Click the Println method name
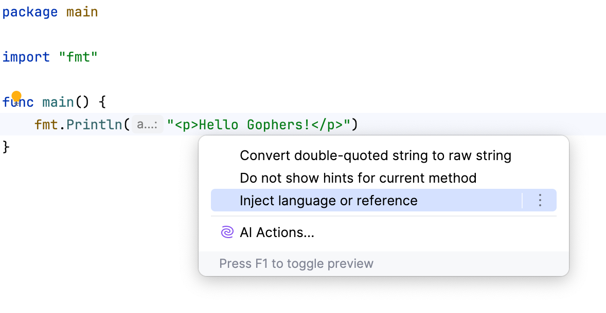This screenshot has height=313, width=606. (94, 124)
